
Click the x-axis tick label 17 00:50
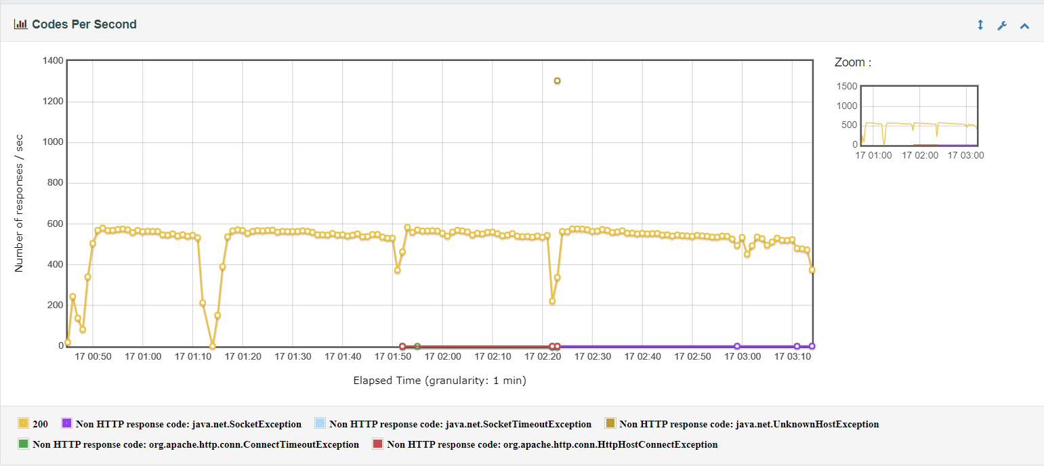[x=93, y=357]
